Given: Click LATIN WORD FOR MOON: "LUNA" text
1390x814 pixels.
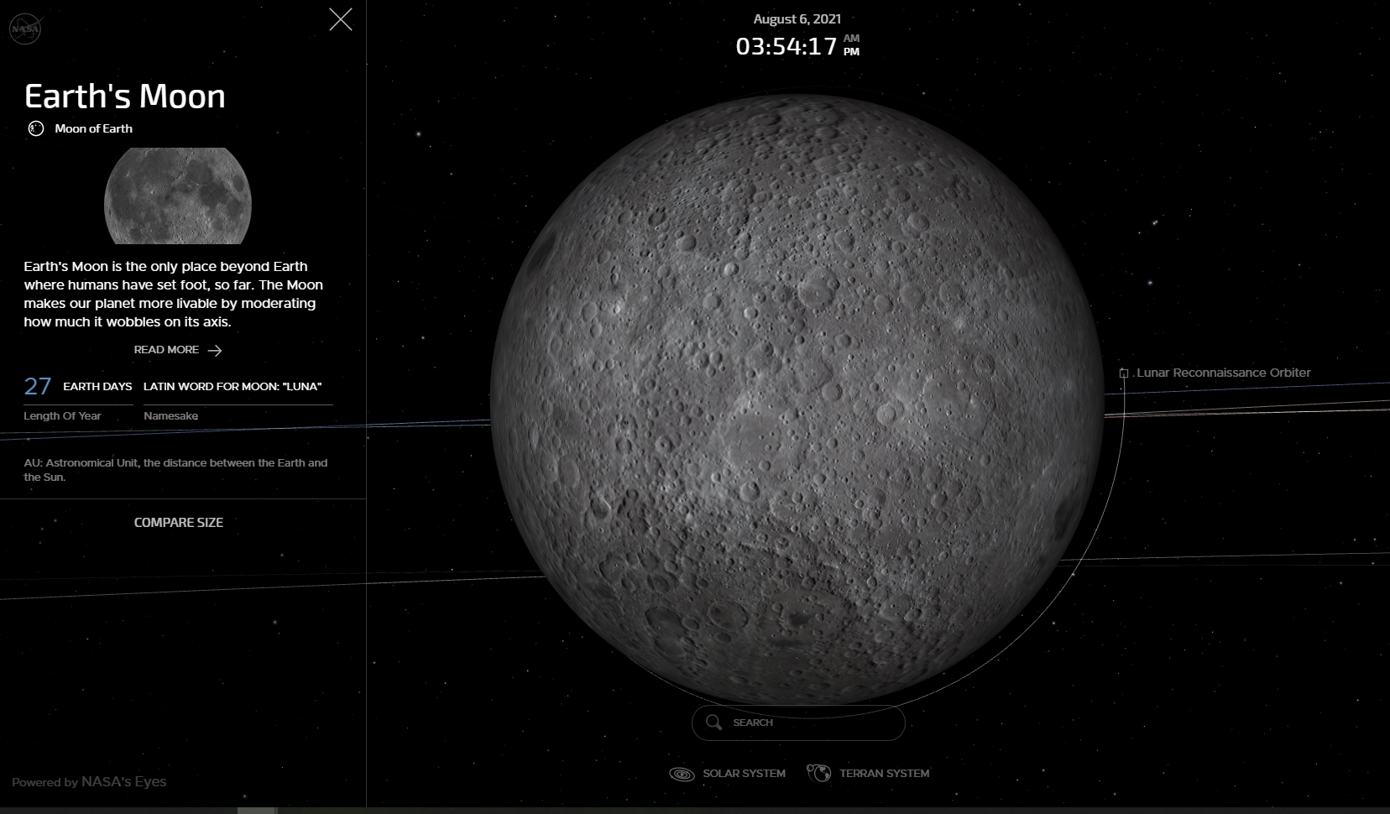Looking at the screenshot, I should pos(233,387).
